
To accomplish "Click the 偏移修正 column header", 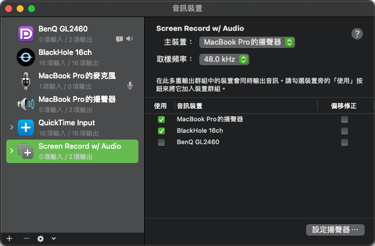I will click(x=343, y=106).
